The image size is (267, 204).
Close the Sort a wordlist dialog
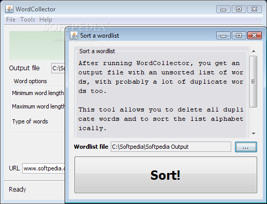point(255,36)
